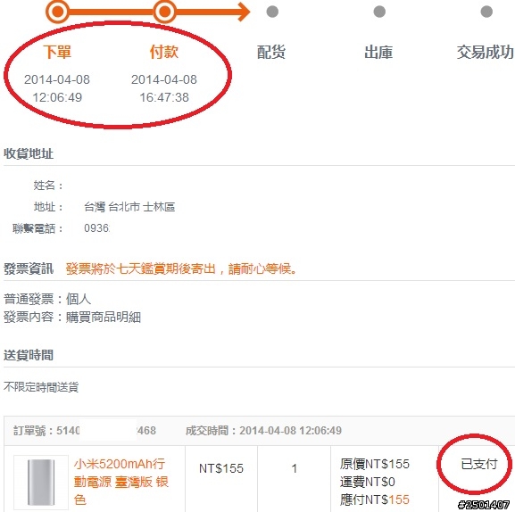The height and width of the screenshot is (512, 515).
Task: Click the address 台灣 台北市 士林區
Action: pyautogui.click(x=129, y=207)
